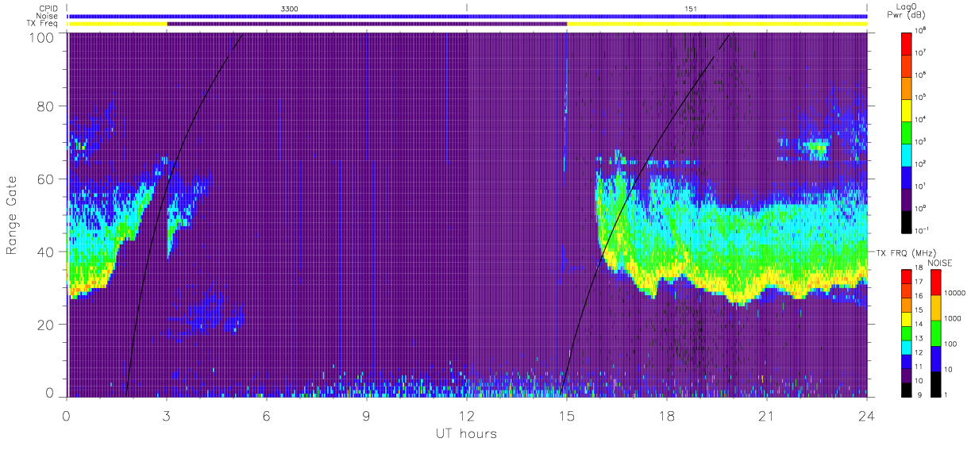Click the yellow segment of Lag0 Pwr colorbar
Image resolution: width=975 pixels, height=450 pixels.
tap(907, 110)
